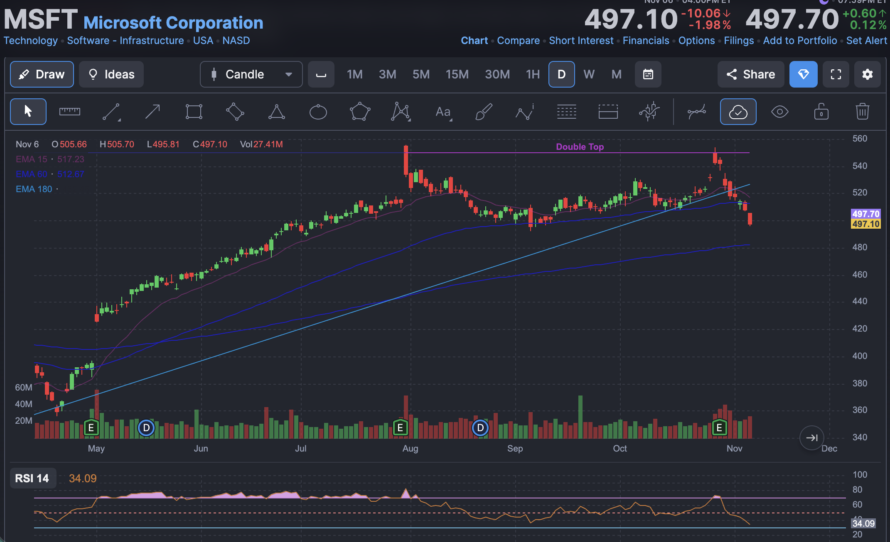Pick the ellipse drawing tool
Image resolution: width=890 pixels, height=542 pixels.
(x=318, y=112)
